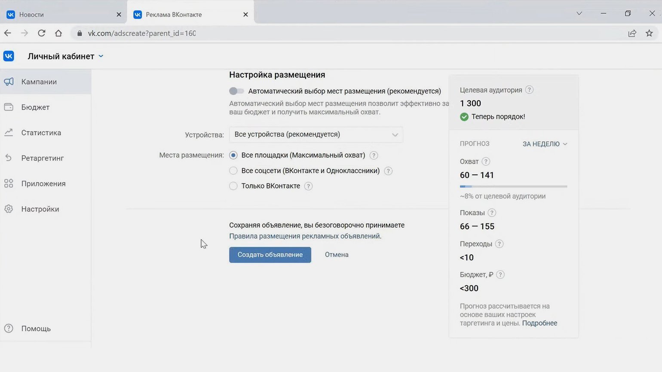Click the Переходы value <10
The height and width of the screenshot is (372, 662).
[466, 257]
